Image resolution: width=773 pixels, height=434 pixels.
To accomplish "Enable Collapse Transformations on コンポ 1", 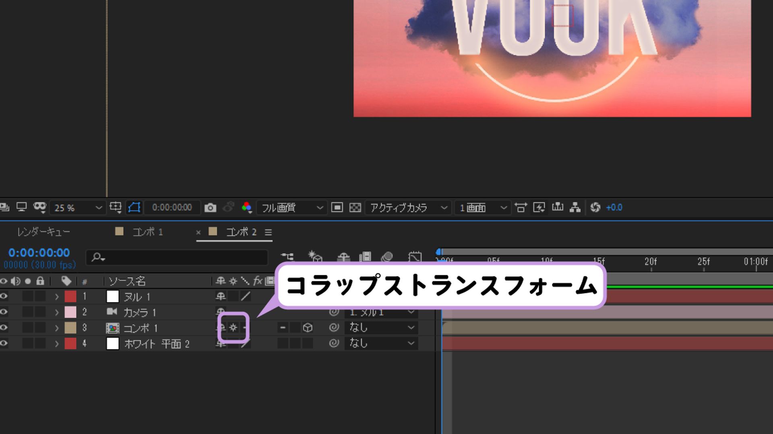I will (233, 328).
